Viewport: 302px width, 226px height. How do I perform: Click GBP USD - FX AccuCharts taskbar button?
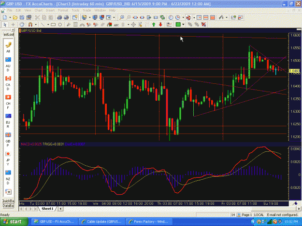(55, 222)
